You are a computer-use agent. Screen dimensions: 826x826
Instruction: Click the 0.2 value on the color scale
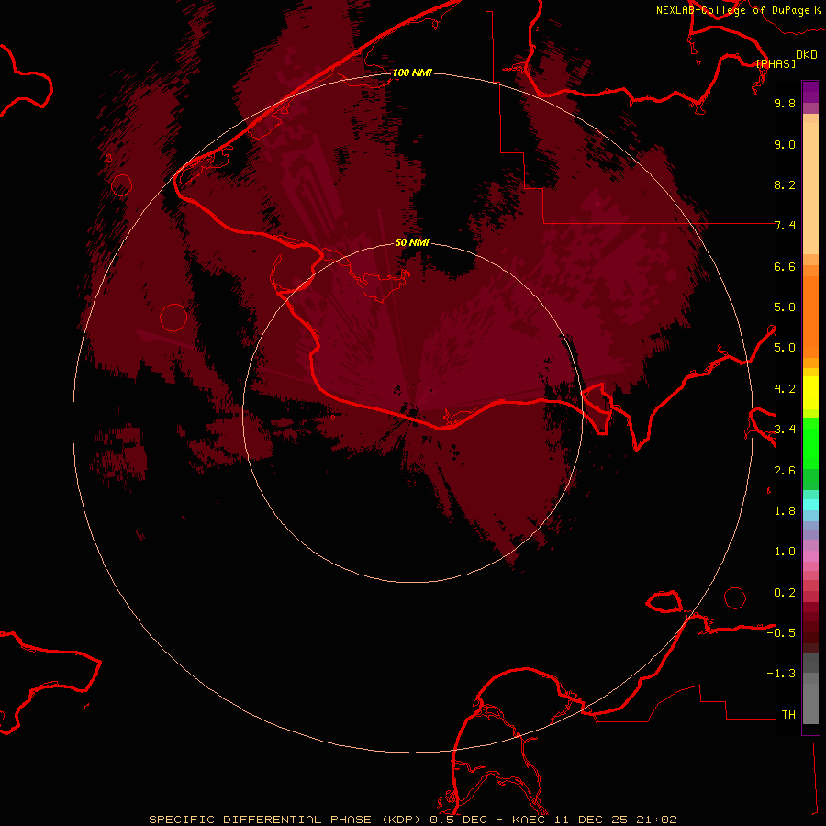(785, 593)
